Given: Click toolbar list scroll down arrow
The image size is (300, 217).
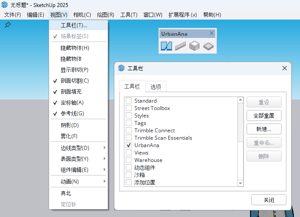Looking at the screenshot, I should pos(240,183).
